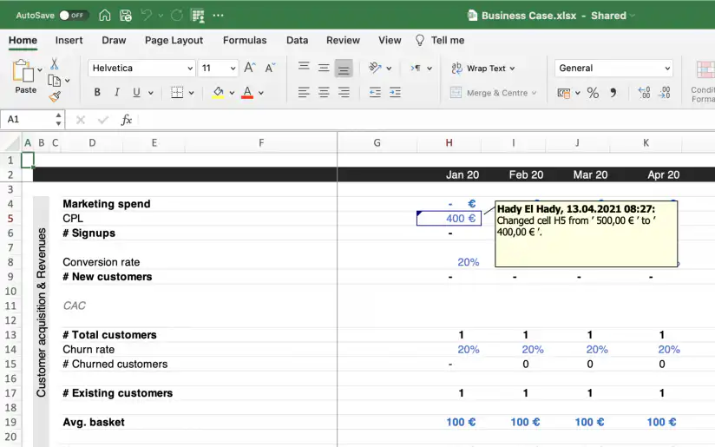Align text right
Screen dimensions: 715x447
pyautogui.click(x=344, y=93)
